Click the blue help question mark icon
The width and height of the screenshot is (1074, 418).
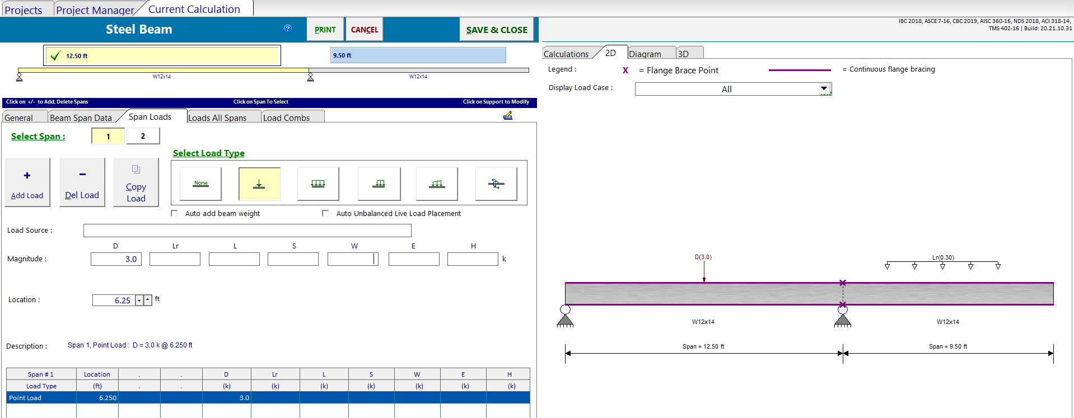click(288, 29)
